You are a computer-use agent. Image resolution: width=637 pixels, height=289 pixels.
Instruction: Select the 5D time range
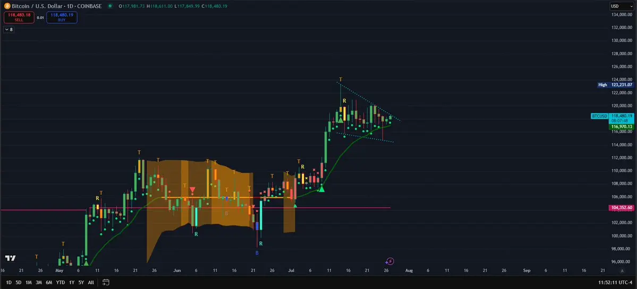[19, 282]
